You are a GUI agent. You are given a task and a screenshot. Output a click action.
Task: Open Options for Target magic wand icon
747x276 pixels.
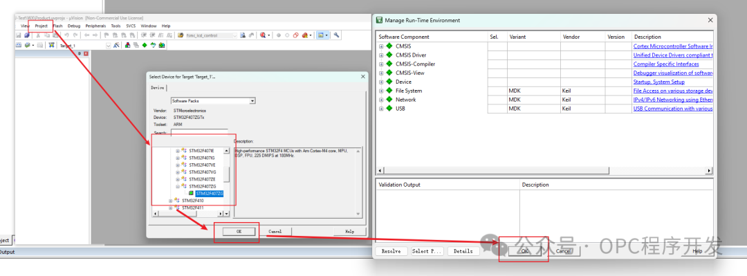(x=116, y=45)
